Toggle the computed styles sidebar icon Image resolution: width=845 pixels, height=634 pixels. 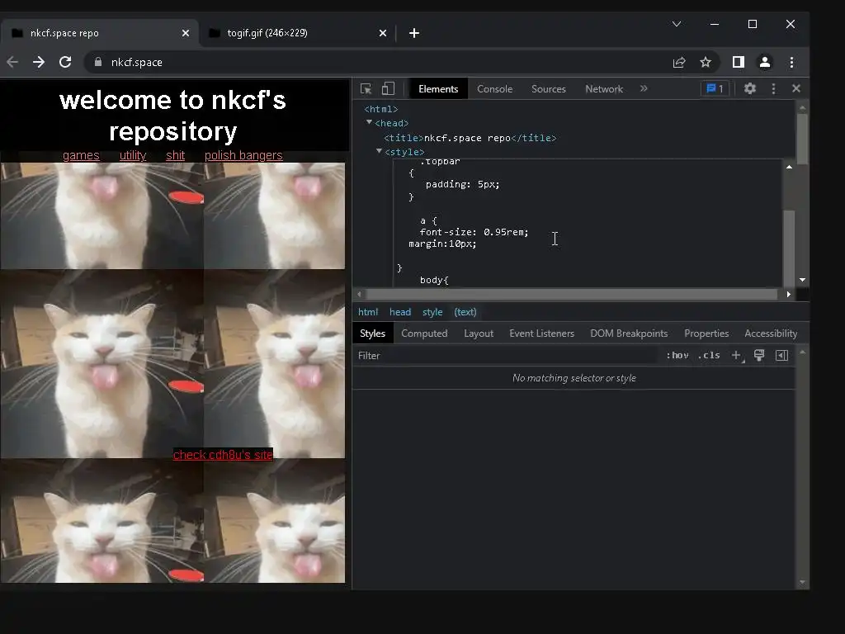pyautogui.click(x=781, y=355)
